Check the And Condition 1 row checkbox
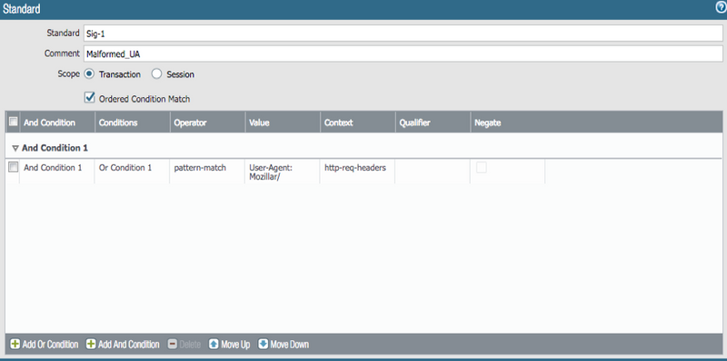 tap(14, 167)
